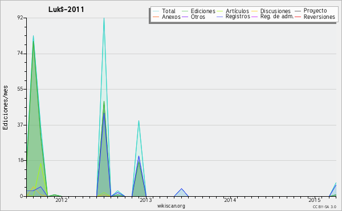Select the x-axis label 2013
This screenshot has height=211, width=342.
[x=146, y=200]
